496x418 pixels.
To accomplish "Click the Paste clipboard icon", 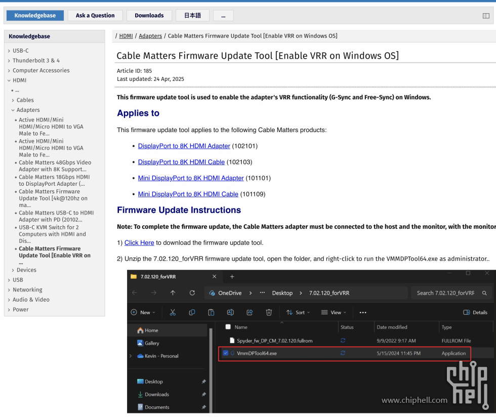I will (211, 312).
